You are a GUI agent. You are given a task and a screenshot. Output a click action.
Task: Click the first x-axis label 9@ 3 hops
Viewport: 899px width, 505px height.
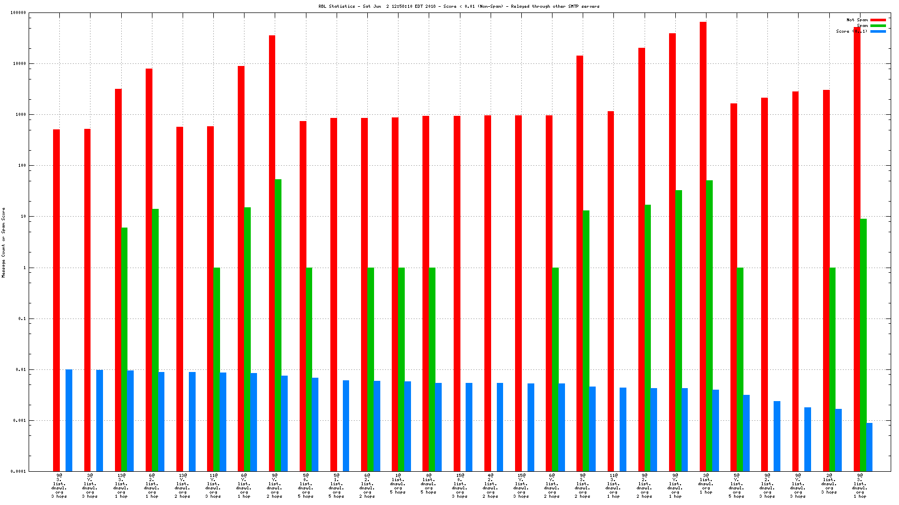point(59,486)
